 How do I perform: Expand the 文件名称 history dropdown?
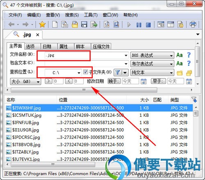[x=126, y=55]
